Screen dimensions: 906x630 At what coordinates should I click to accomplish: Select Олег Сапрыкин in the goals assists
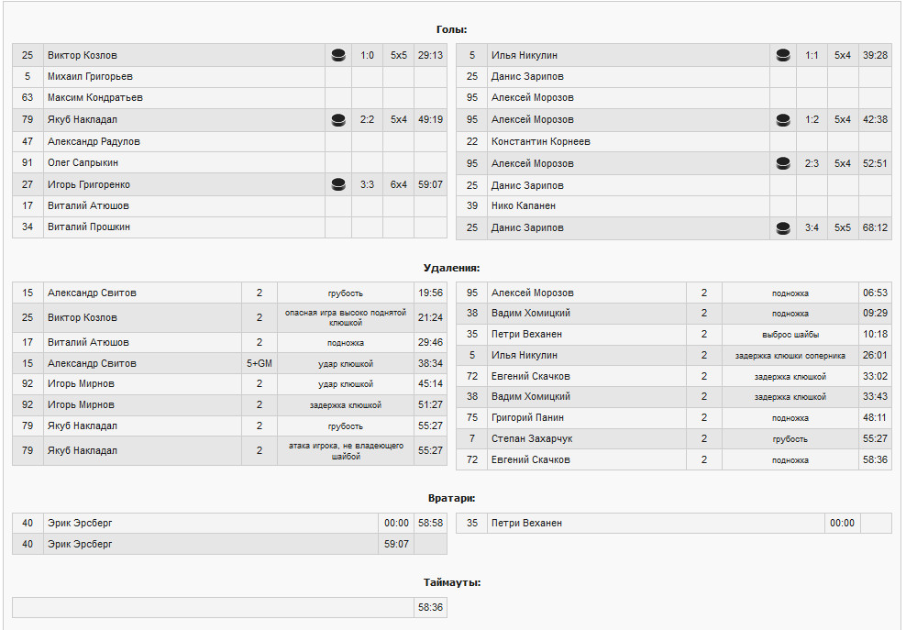(83, 162)
